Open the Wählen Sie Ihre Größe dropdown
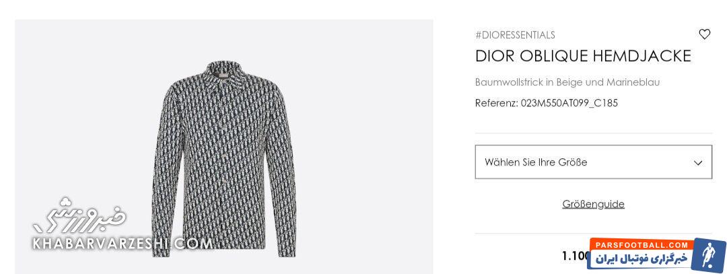The width and height of the screenshot is (727, 274). (x=593, y=162)
